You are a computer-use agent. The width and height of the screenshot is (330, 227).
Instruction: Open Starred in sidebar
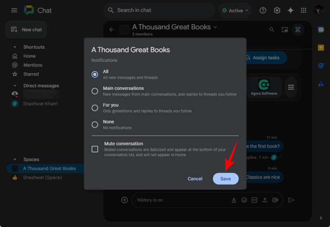pos(31,74)
